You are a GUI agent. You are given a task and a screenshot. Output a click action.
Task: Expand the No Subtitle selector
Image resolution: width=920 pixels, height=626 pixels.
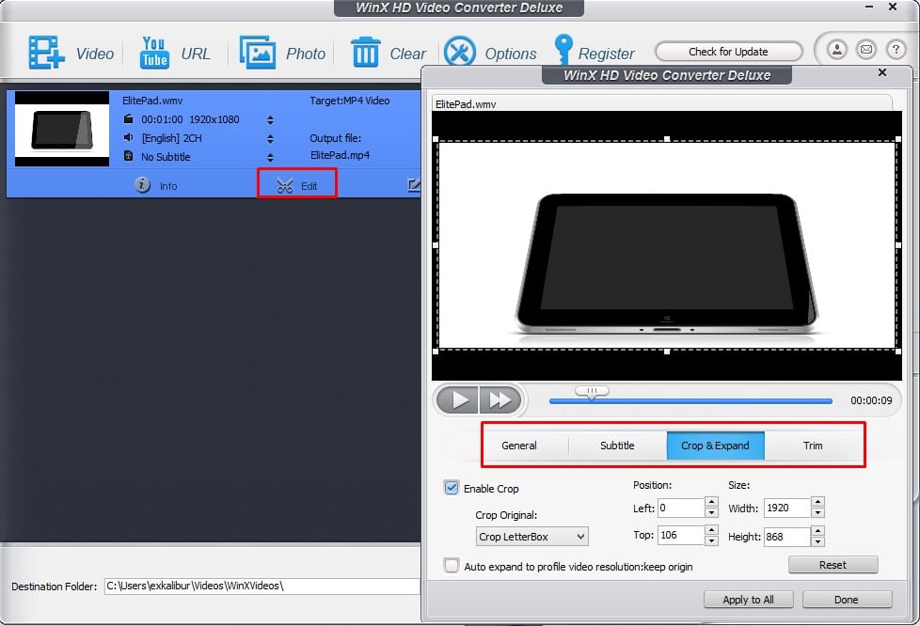click(271, 157)
